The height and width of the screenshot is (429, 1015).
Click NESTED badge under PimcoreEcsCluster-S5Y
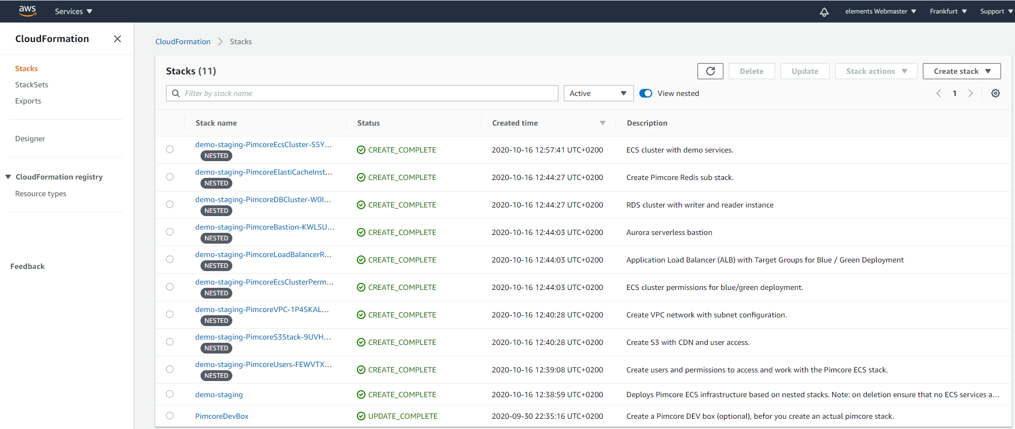tap(216, 156)
